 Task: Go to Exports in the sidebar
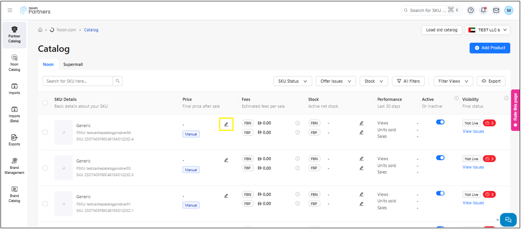click(x=14, y=140)
